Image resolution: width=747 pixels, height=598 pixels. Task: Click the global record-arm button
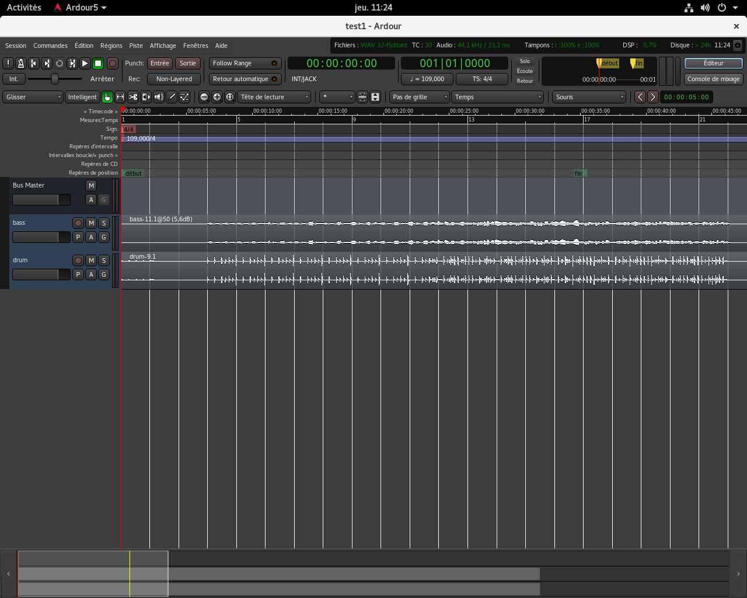click(x=113, y=63)
